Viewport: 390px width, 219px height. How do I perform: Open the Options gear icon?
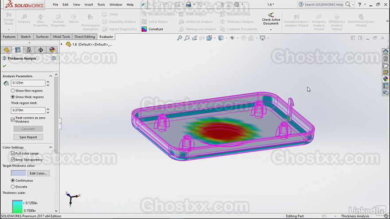(x=237, y=4)
